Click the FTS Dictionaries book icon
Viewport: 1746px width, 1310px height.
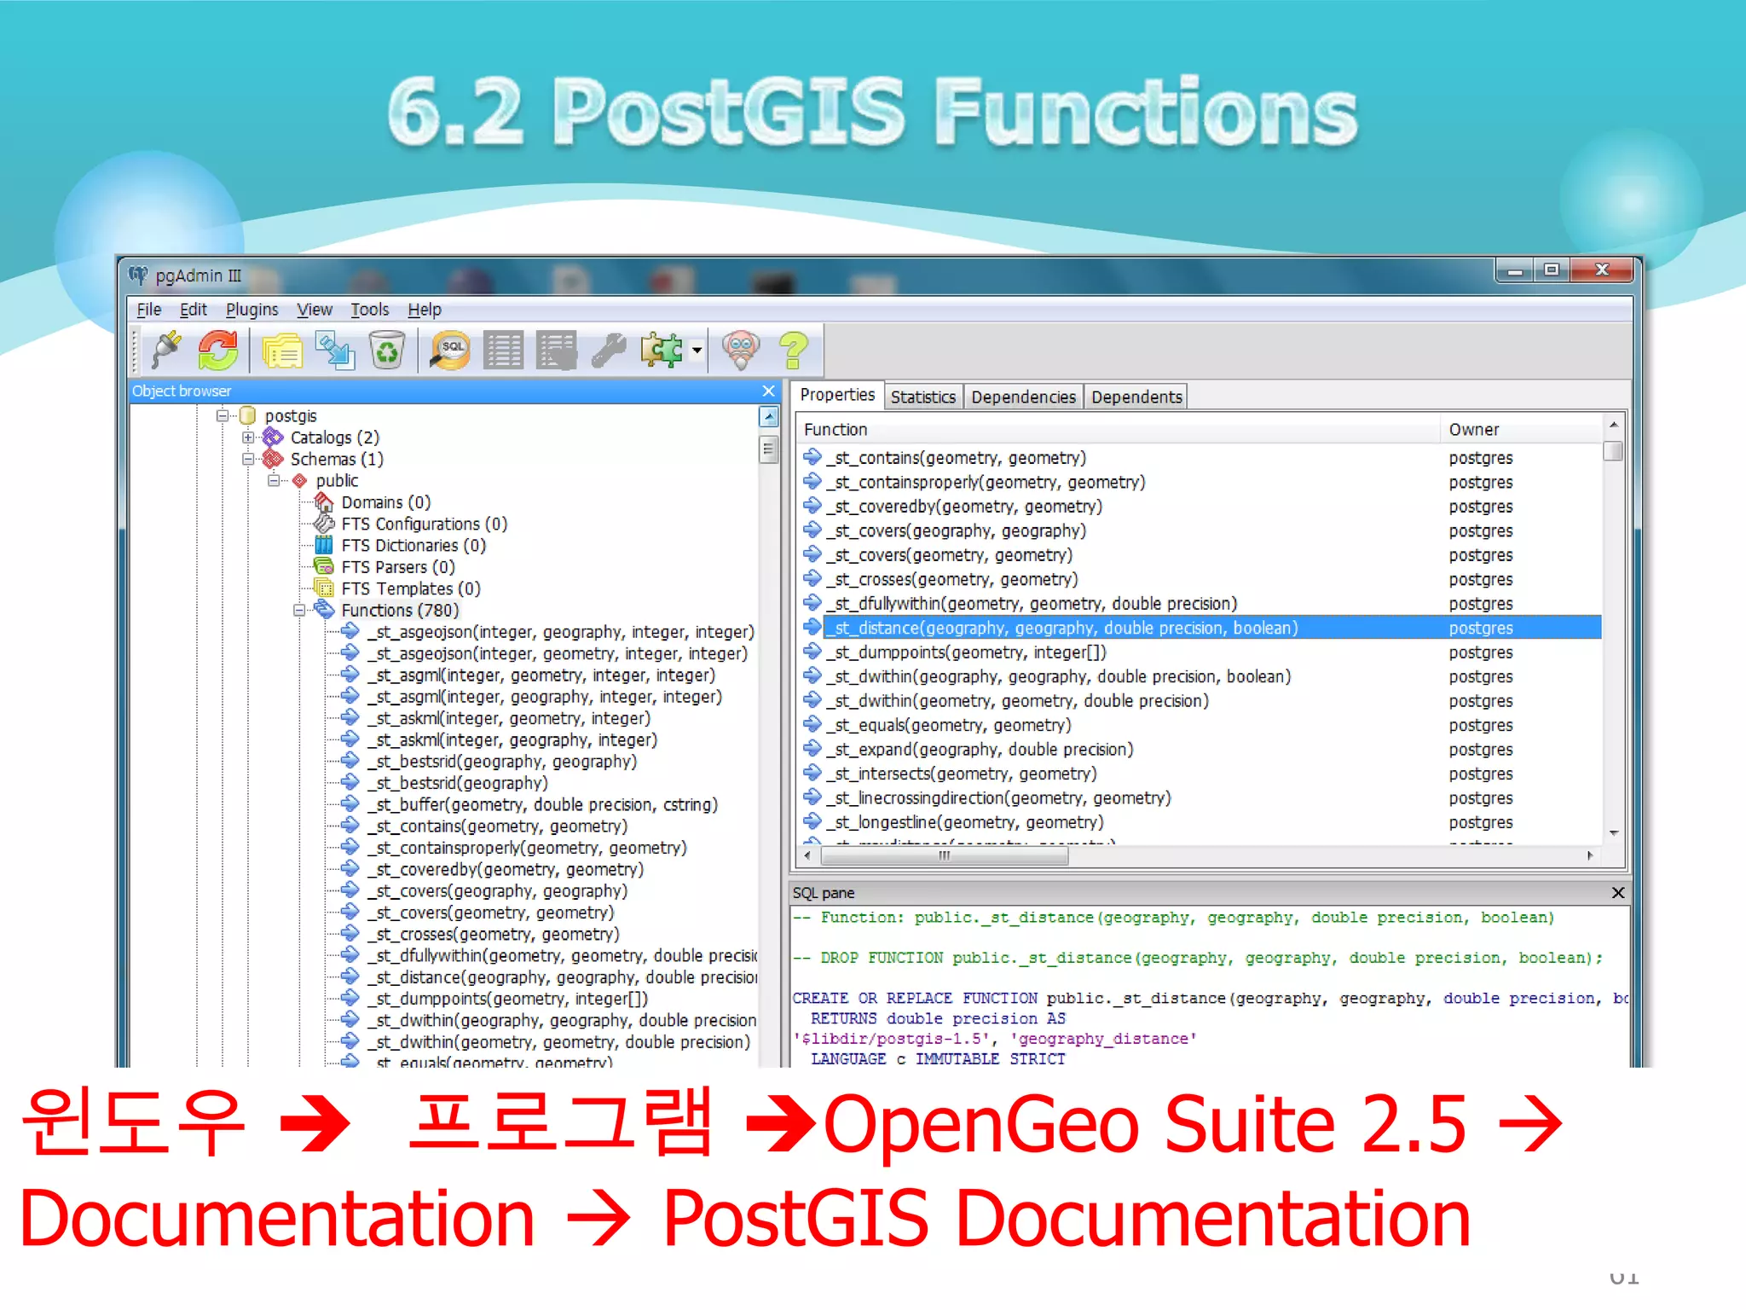324,545
